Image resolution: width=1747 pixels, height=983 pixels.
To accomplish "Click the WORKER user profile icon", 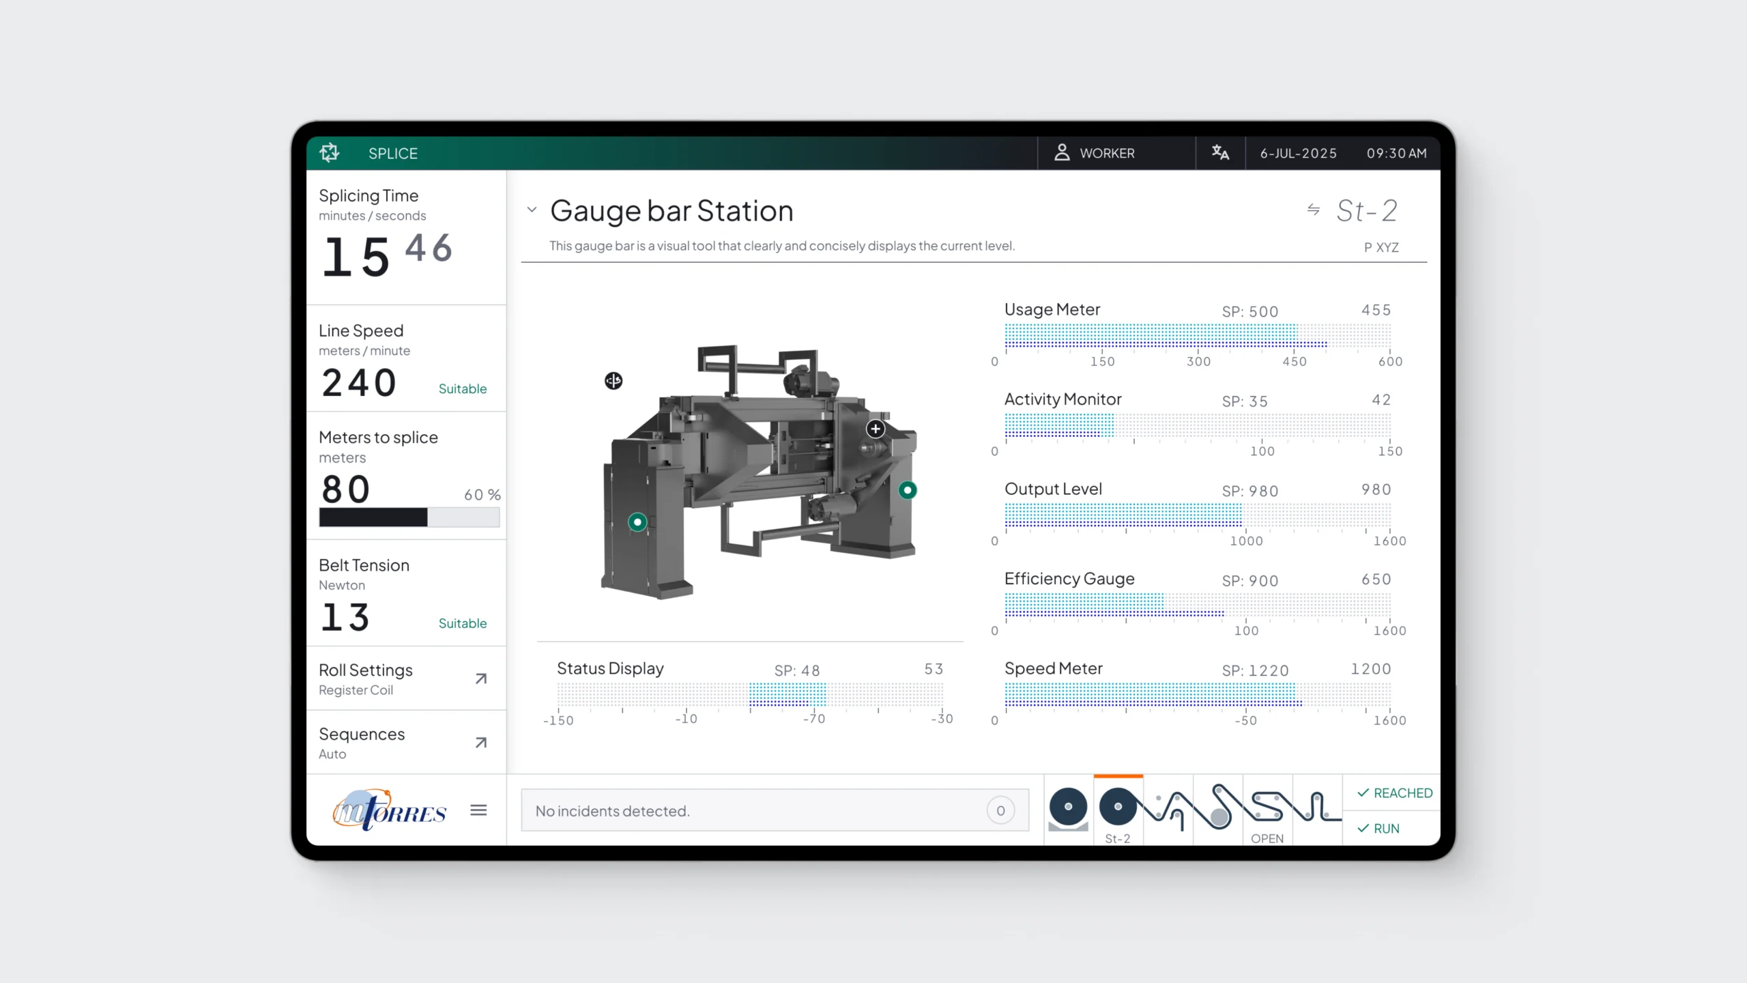I will pos(1062,152).
